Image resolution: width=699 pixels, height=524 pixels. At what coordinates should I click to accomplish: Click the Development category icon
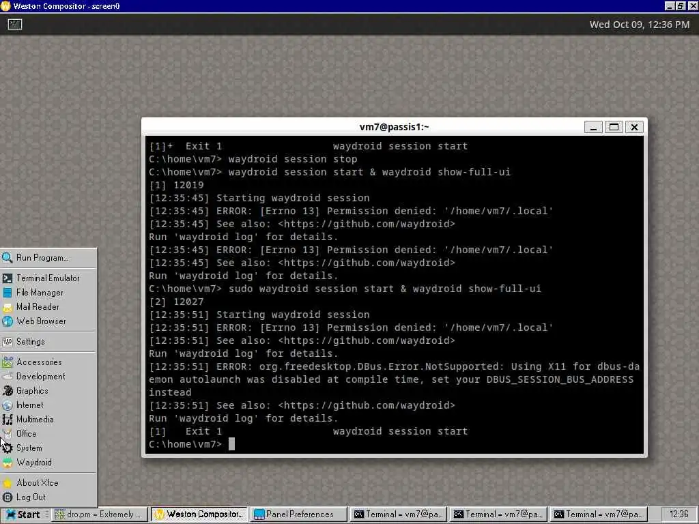[7, 376]
